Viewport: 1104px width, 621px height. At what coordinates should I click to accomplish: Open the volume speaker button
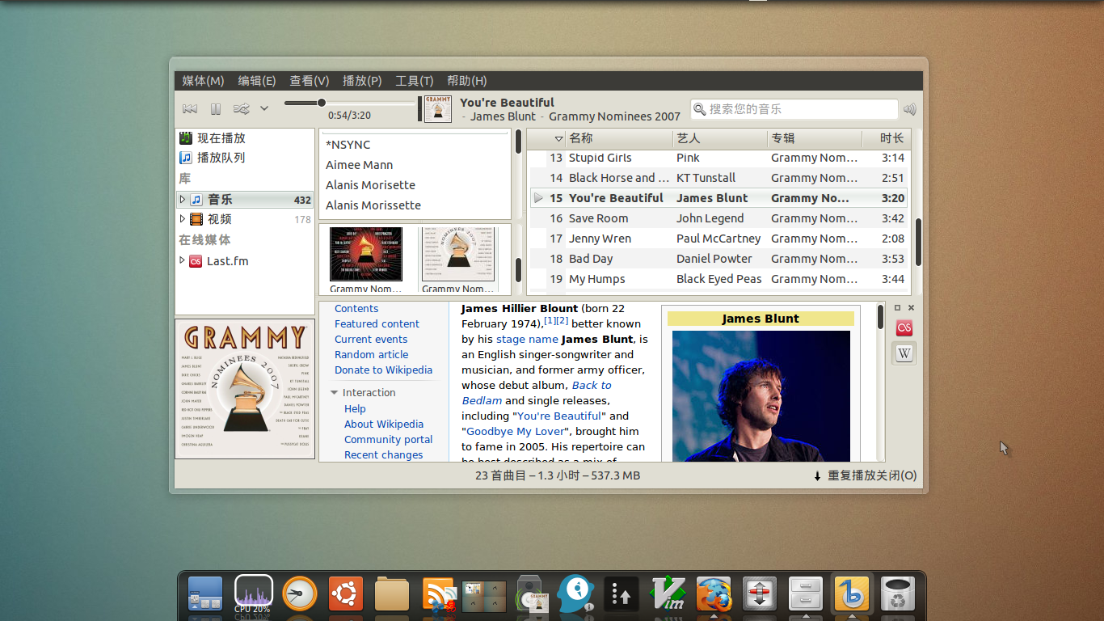tap(910, 109)
